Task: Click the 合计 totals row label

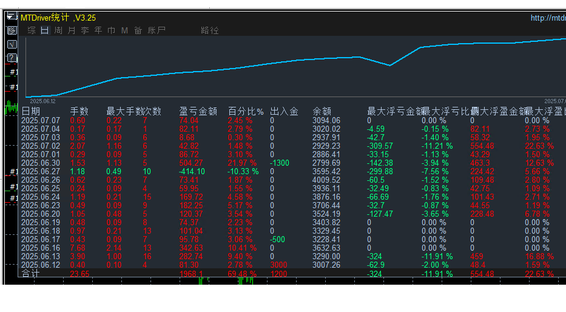Action: [30, 273]
